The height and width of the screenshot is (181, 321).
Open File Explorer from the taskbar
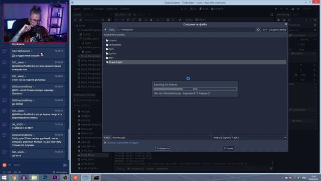(x=34, y=177)
